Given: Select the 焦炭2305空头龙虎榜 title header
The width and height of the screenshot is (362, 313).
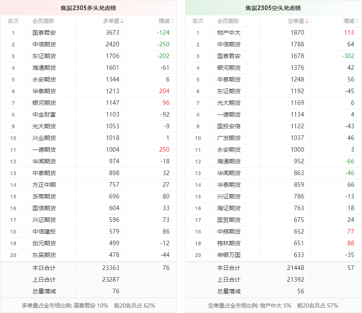Looking at the screenshot, I should point(273,8).
